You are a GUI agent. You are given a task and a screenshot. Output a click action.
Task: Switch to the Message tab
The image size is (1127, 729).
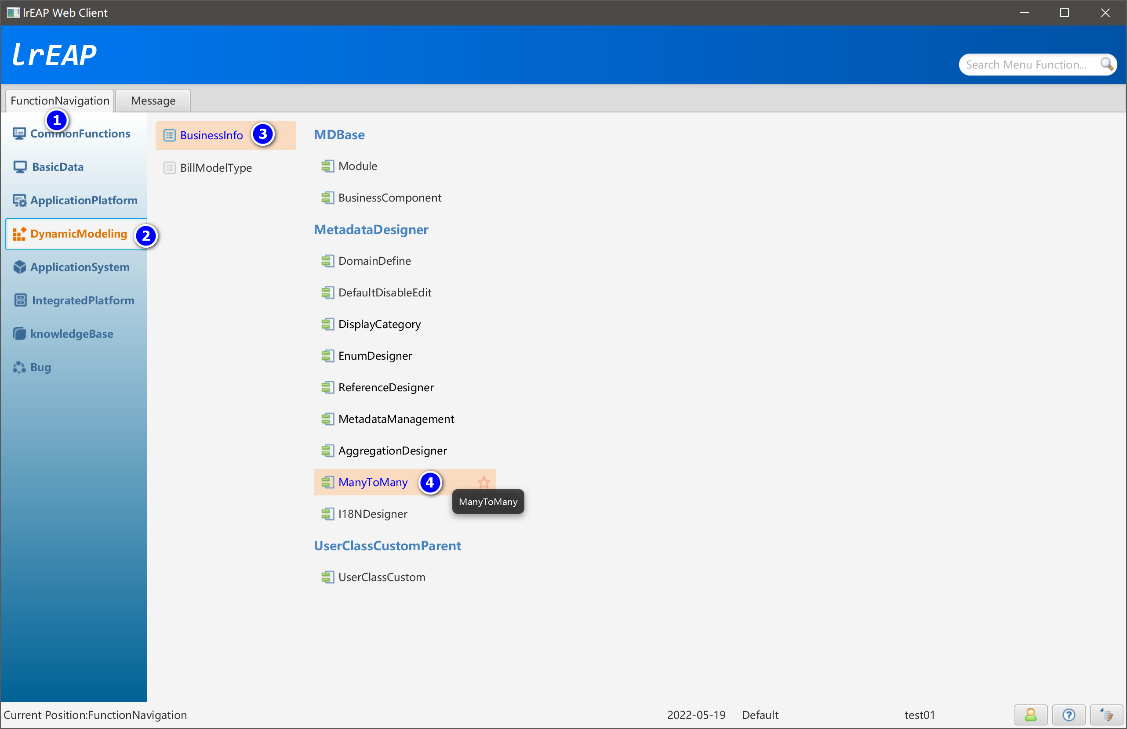pyautogui.click(x=153, y=101)
